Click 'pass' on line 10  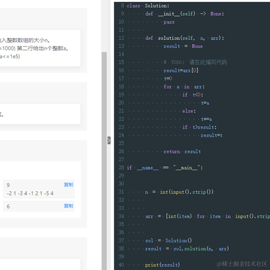169,22
